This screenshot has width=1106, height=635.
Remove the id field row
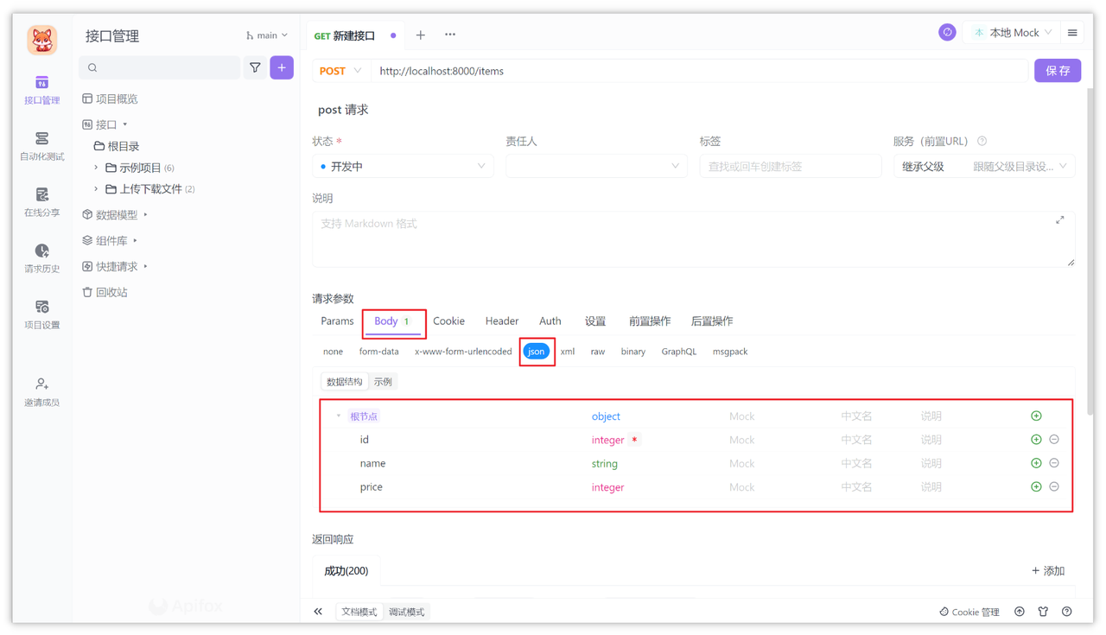[1054, 440]
